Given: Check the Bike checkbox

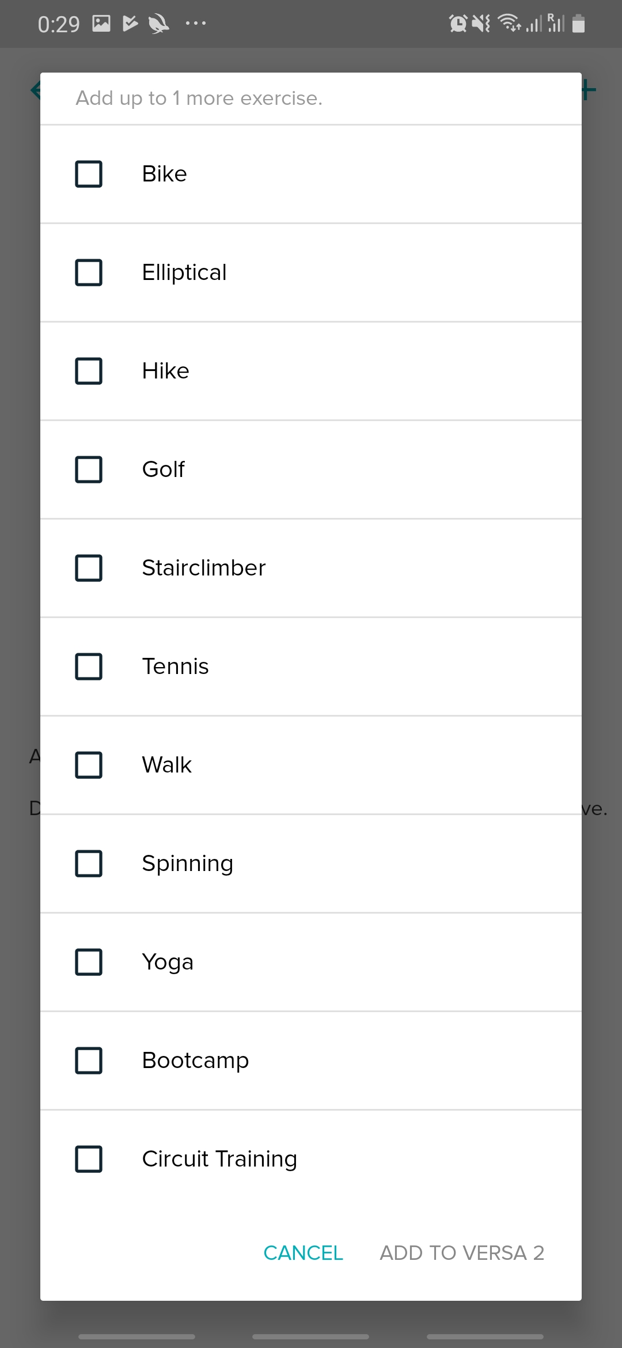Looking at the screenshot, I should click(89, 174).
